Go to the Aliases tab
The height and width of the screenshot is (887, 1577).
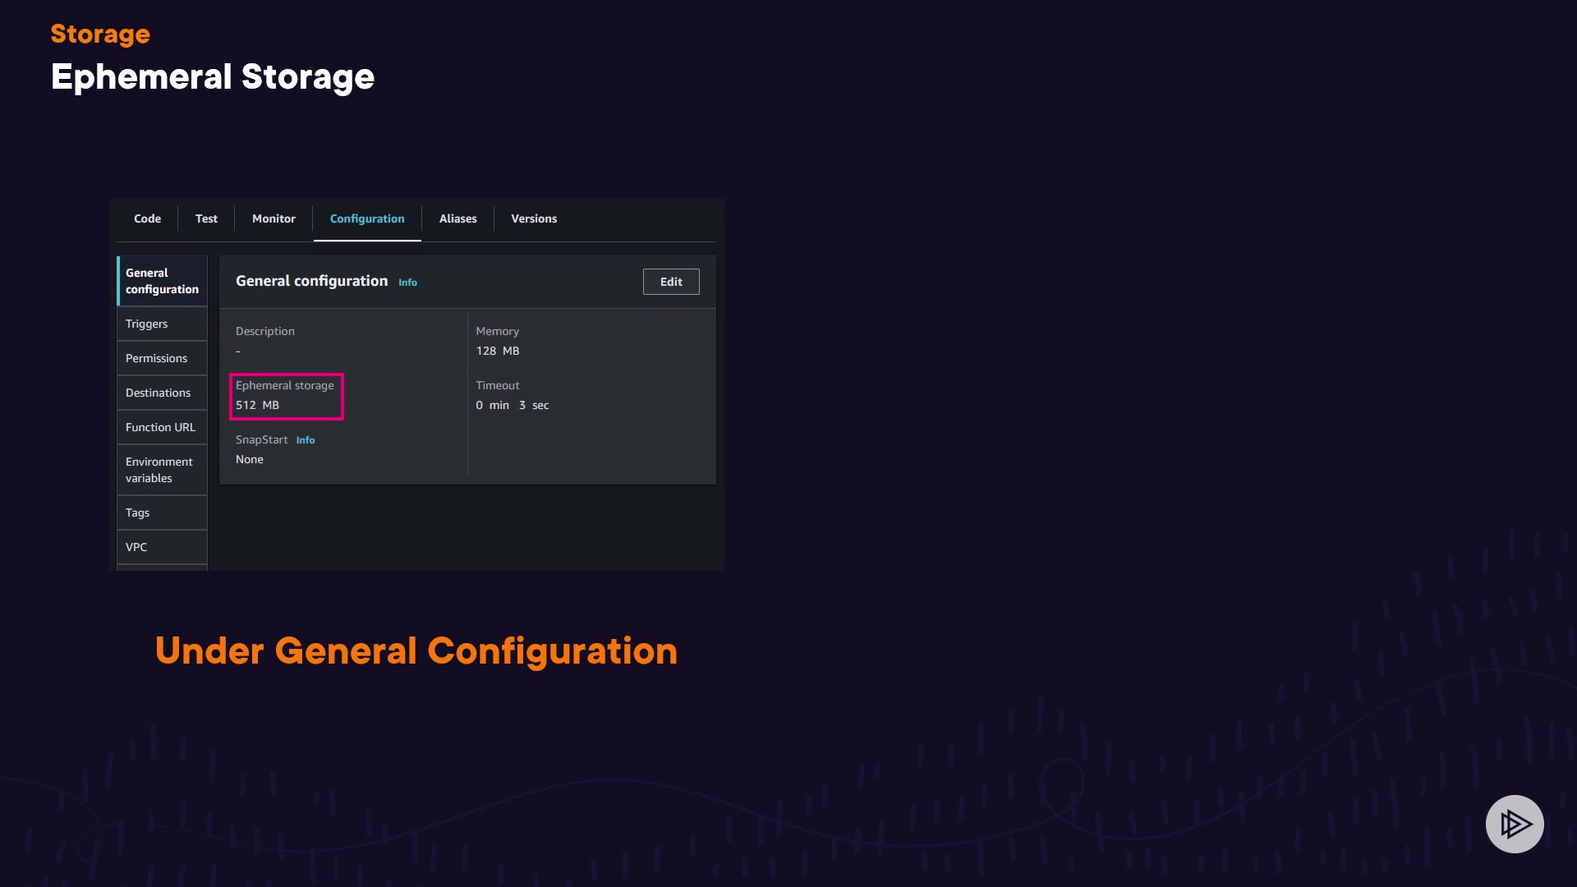point(457,218)
